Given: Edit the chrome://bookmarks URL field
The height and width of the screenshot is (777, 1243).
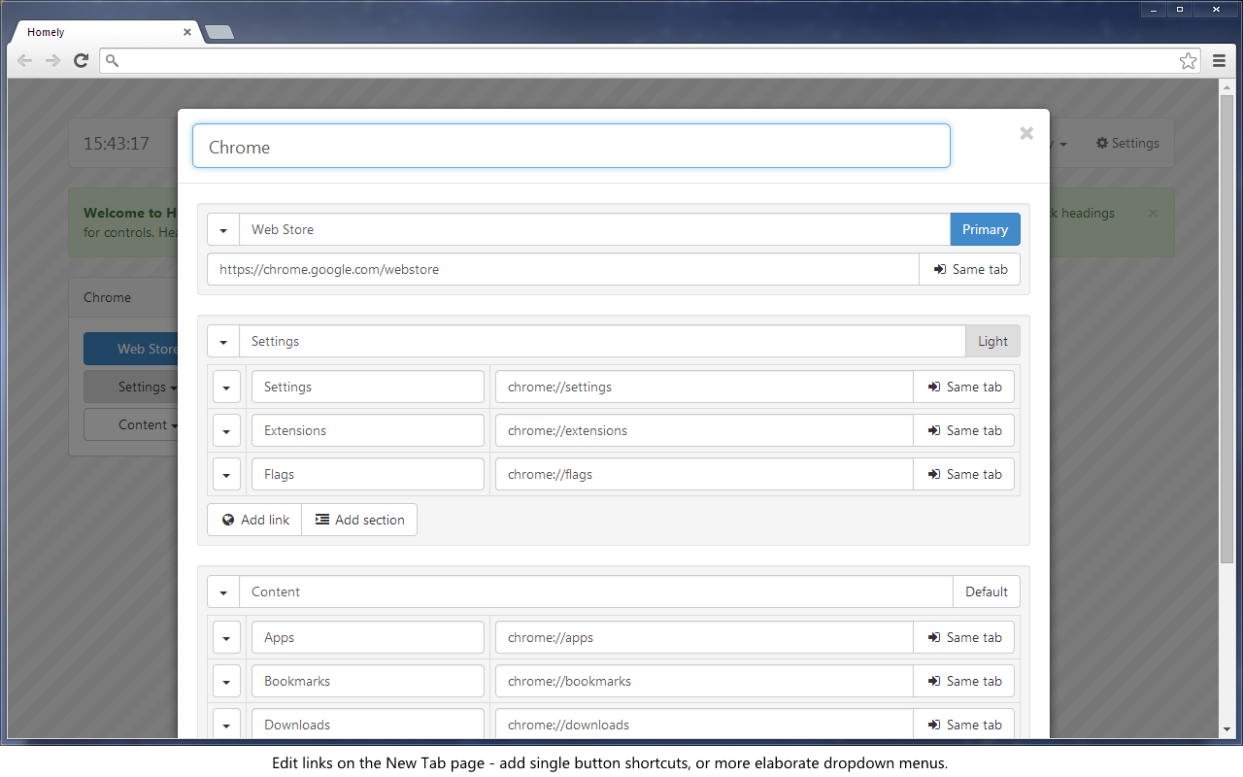Looking at the screenshot, I should [704, 681].
